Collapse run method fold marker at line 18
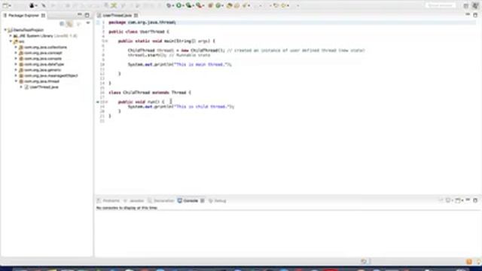 [x=107, y=102]
